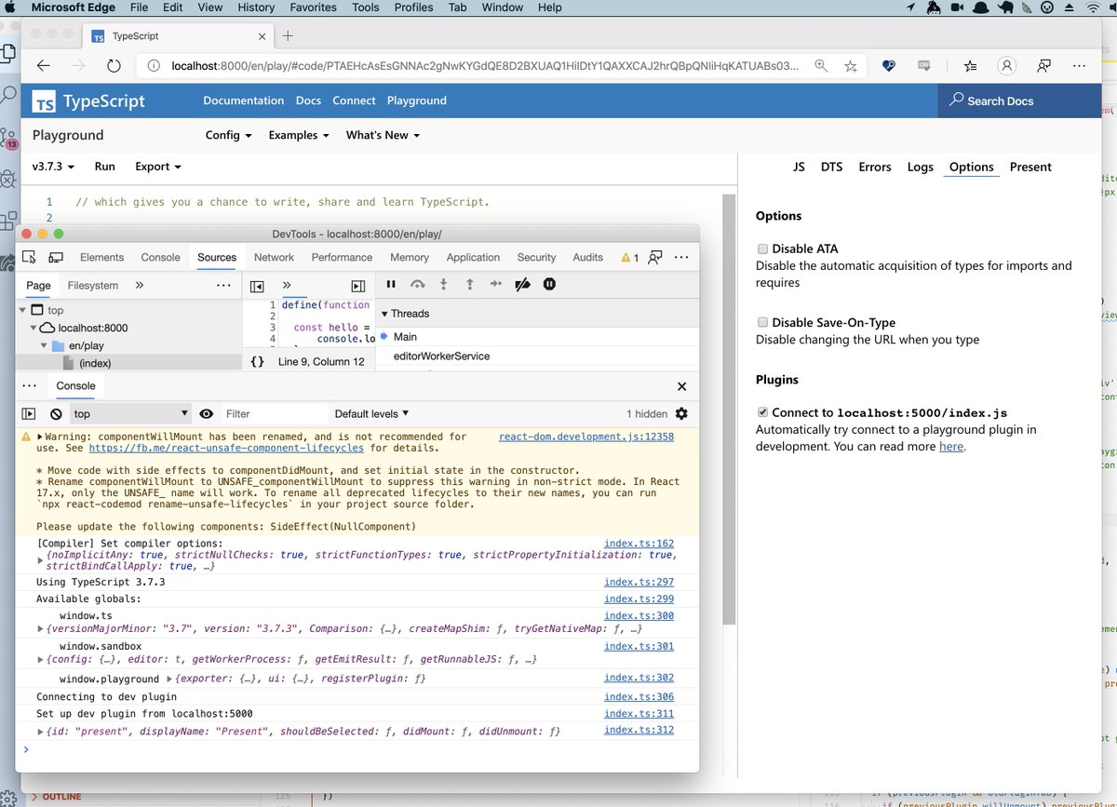Toggle the Disable ATA checkbox

pyautogui.click(x=762, y=249)
